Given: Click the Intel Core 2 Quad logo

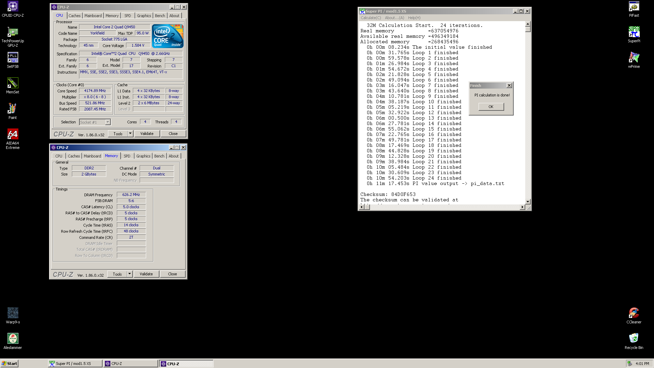Looking at the screenshot, I should (167, 36).
